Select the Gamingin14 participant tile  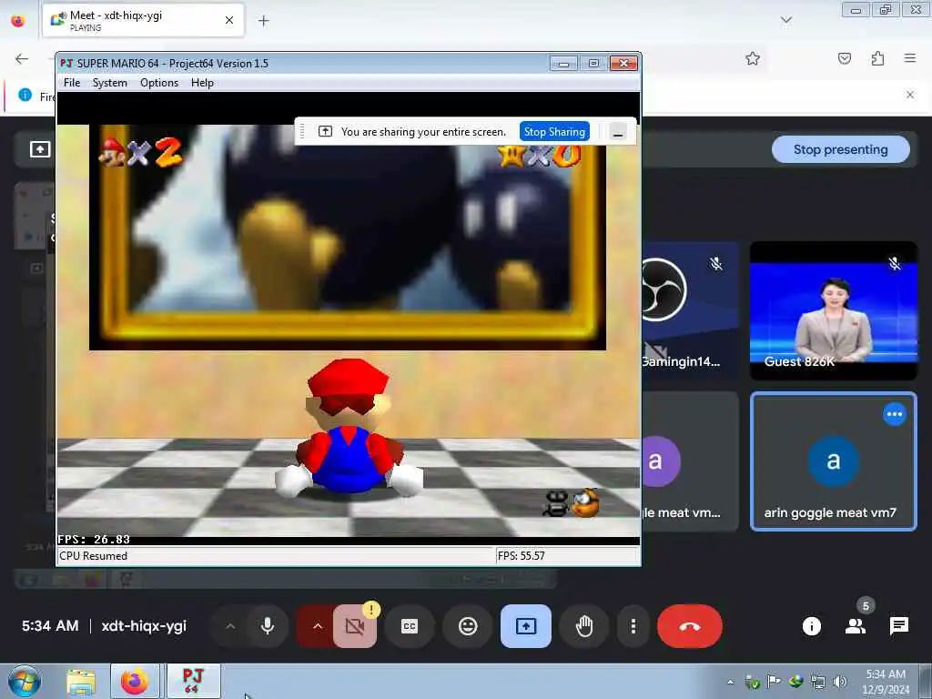click(690, 310)
